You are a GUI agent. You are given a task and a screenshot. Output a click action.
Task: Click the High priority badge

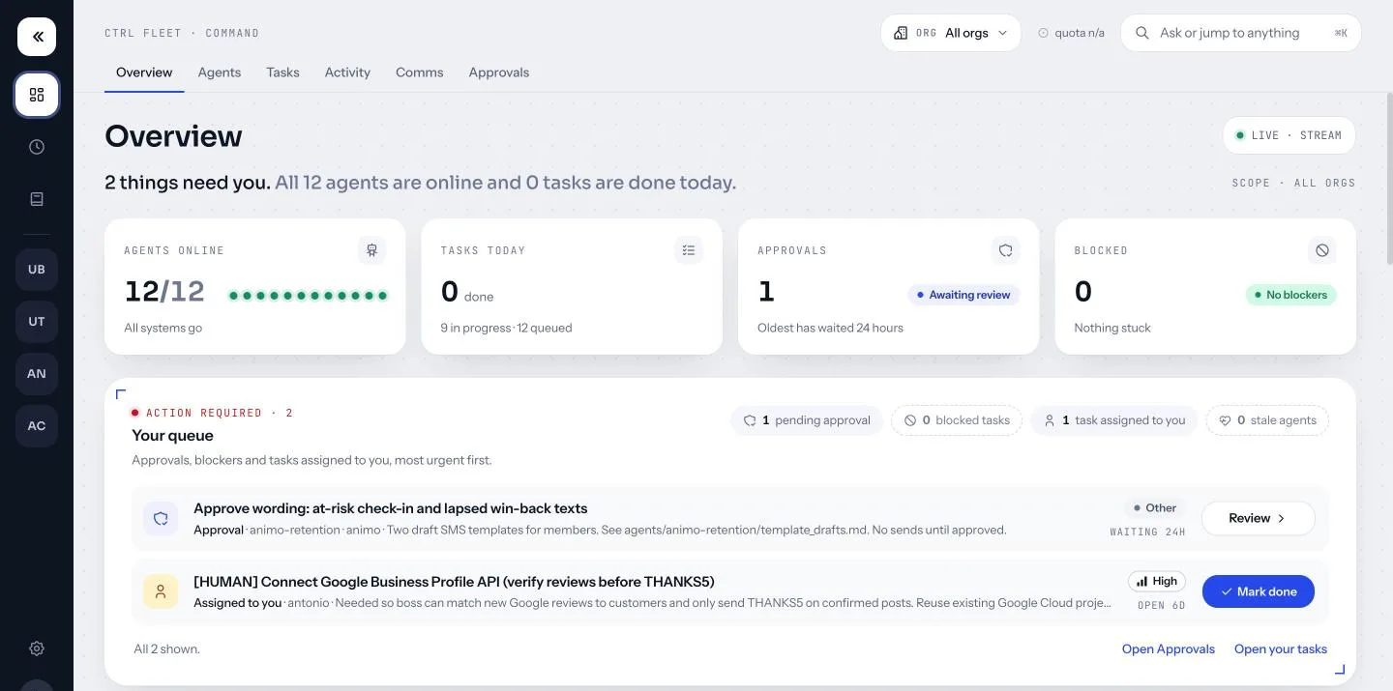point(1156,581)
